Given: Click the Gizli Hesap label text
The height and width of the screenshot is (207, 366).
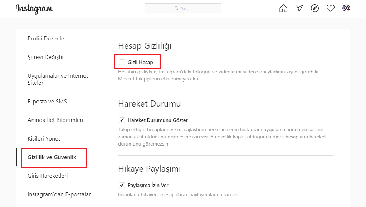Looking at the screenshot, I should coord(140,62).
